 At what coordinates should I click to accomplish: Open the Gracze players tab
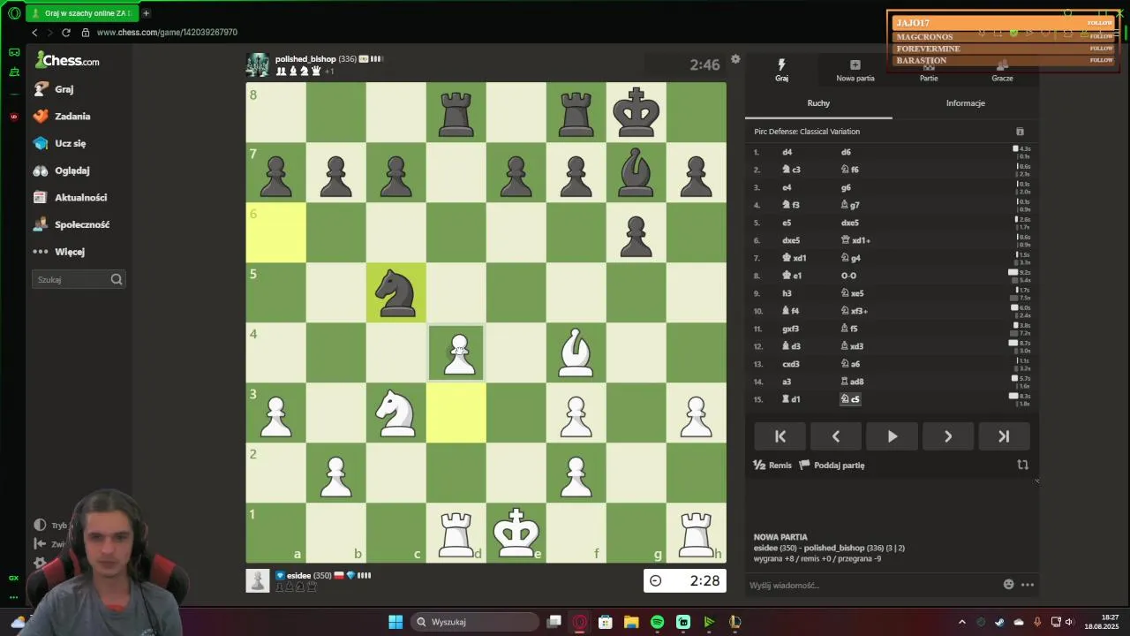click(1002, 71)
